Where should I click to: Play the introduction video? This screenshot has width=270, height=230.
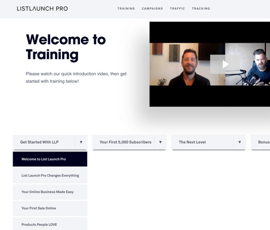pyautogui.click(x=225, y=64)
